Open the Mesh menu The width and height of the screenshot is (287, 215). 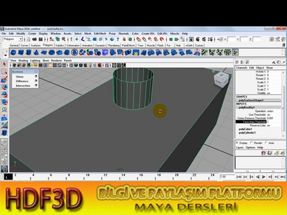[x=88, y=34]
